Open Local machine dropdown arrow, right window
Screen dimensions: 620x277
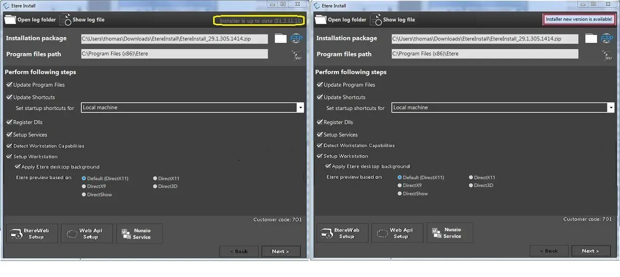click(611, 108)
